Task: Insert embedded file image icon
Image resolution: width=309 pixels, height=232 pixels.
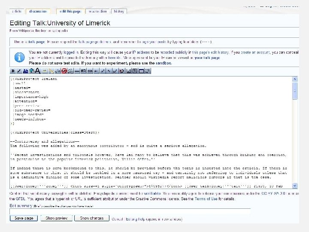Action: [45, 71]
